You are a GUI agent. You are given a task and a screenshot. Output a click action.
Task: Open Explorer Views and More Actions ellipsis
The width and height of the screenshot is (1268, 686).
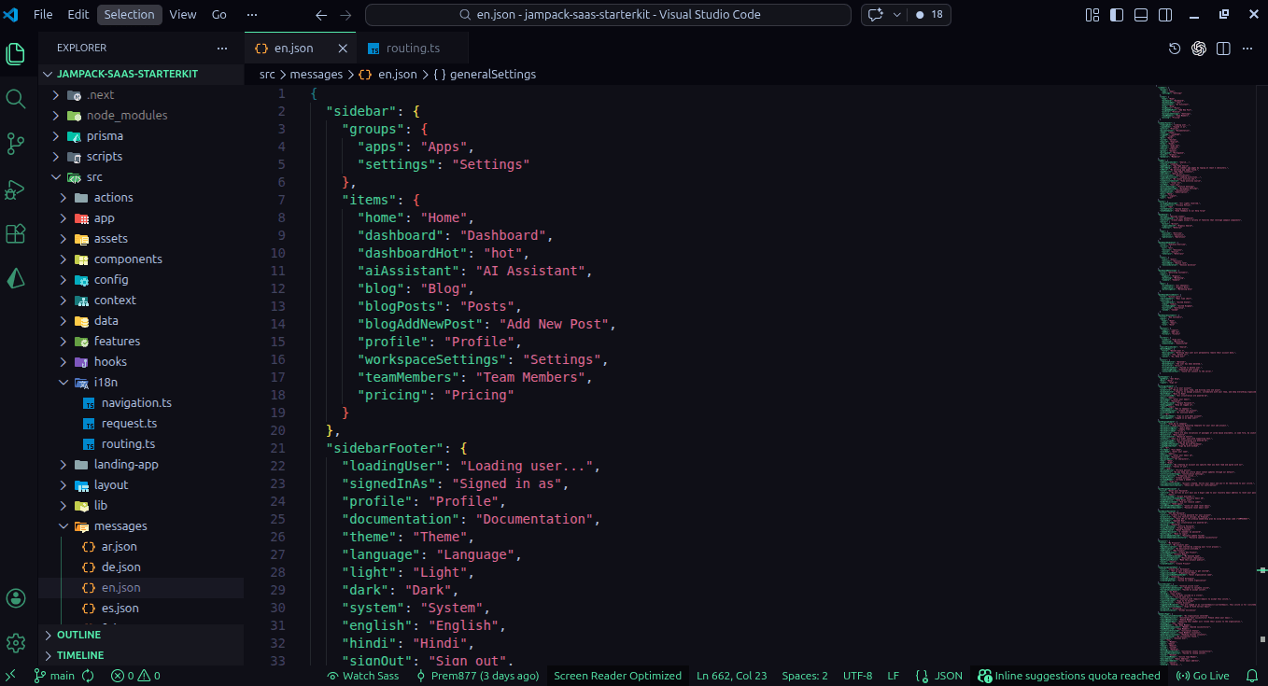(222, 48)
